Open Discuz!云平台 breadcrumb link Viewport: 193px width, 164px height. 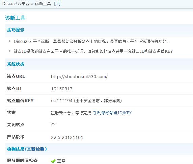pos(16,4)
